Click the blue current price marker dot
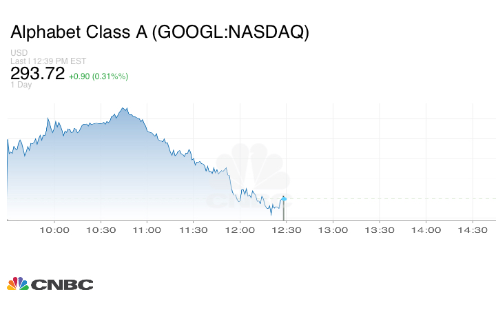The width and height of the screenshot is (496, 310). click(284, 198)
